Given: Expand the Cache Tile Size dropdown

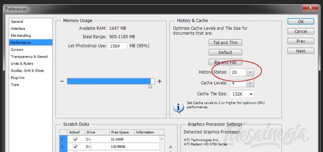Looking at the screenshot, I should point(242,94).
